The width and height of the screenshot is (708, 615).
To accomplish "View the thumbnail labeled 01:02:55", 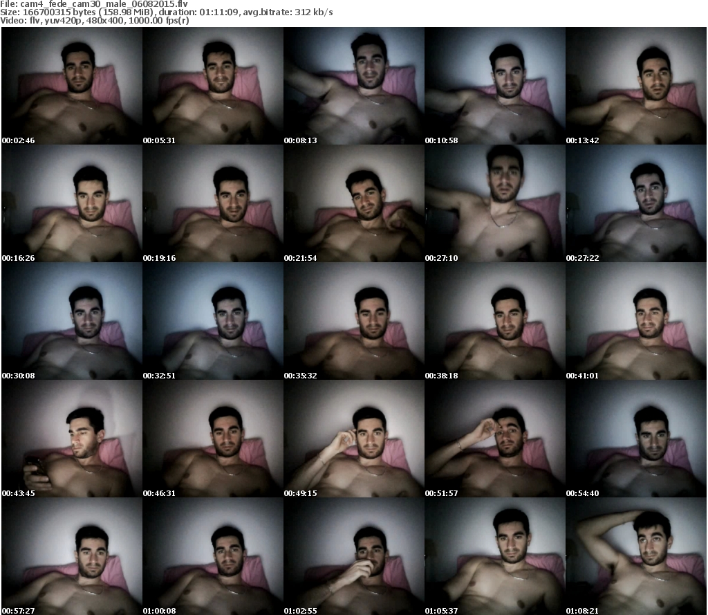I will click(x=354, y=556).
